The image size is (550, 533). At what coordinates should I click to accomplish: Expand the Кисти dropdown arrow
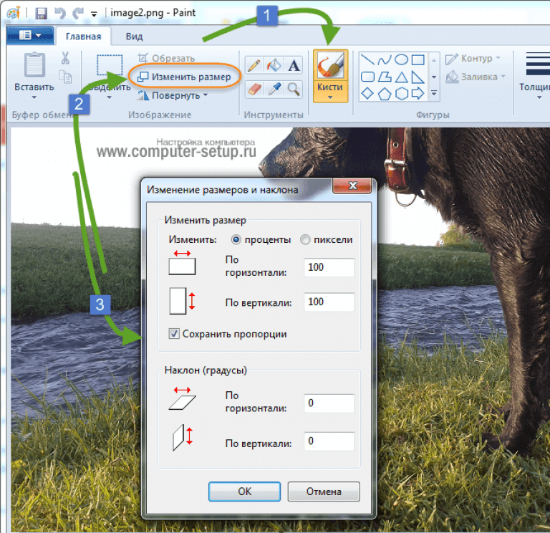tap(330, 97)
